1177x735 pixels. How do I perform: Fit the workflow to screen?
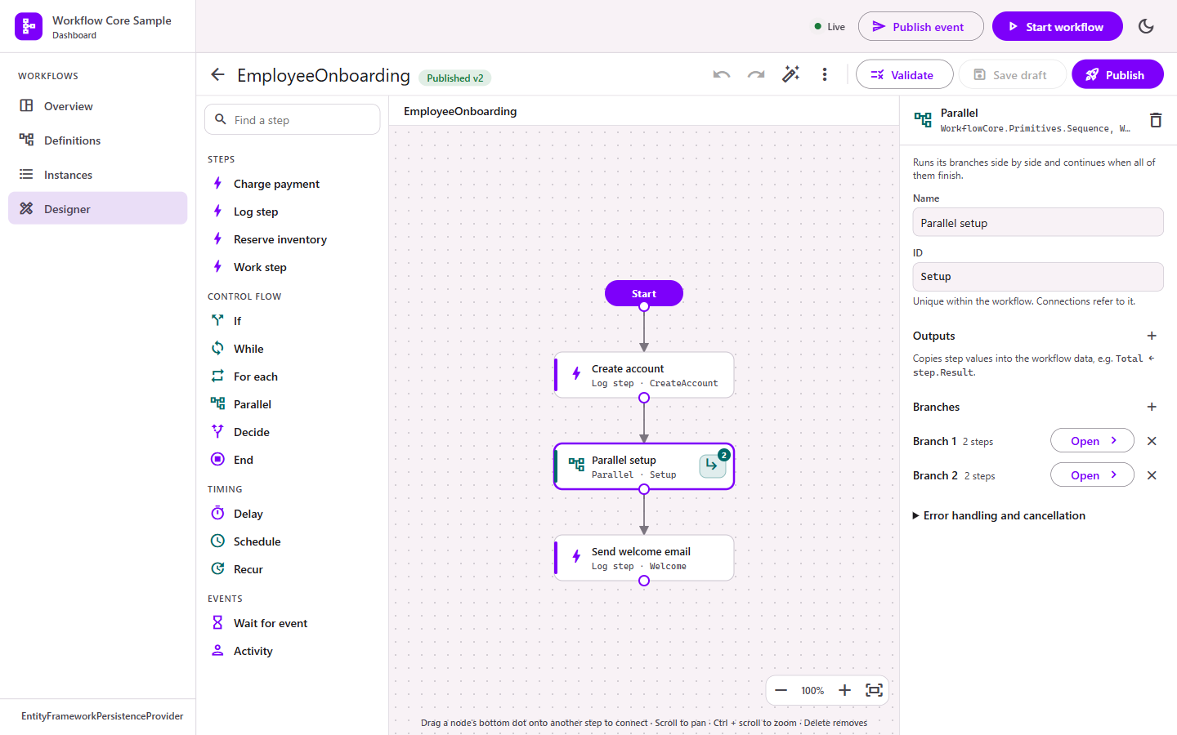coord(874,691)
